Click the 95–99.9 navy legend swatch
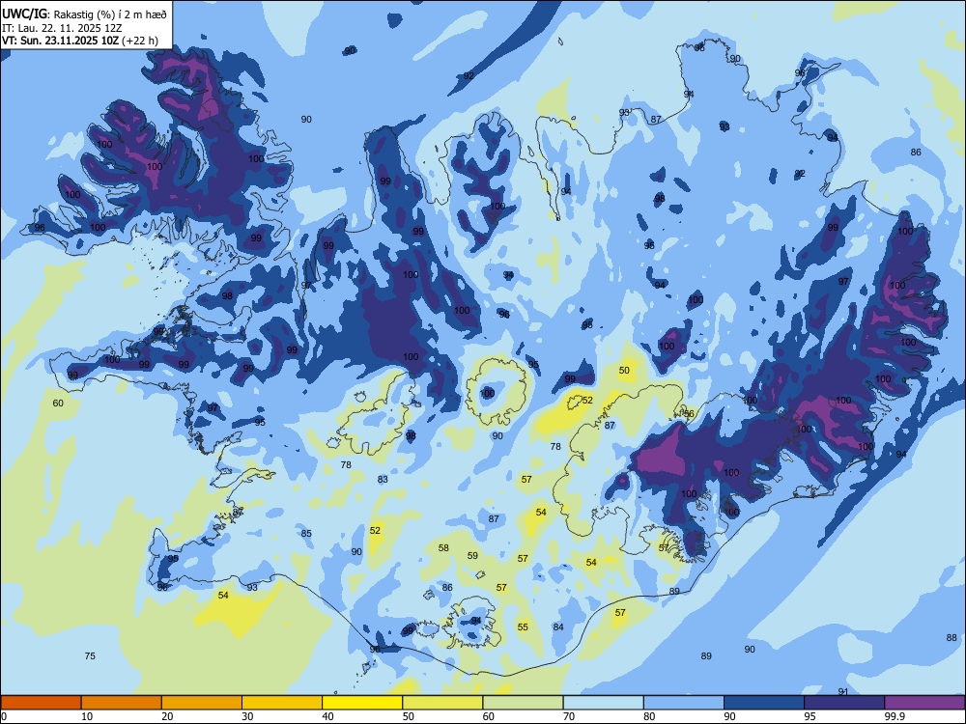This screenshot has height=724, width=966. click(x=844, y=703)
